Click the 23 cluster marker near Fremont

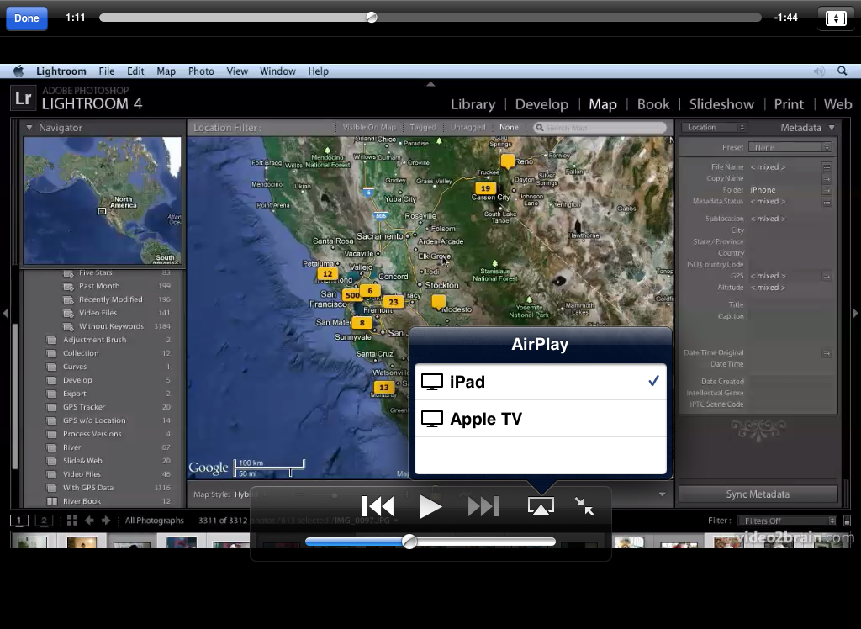pyautogui.click(x=394, y=302)
